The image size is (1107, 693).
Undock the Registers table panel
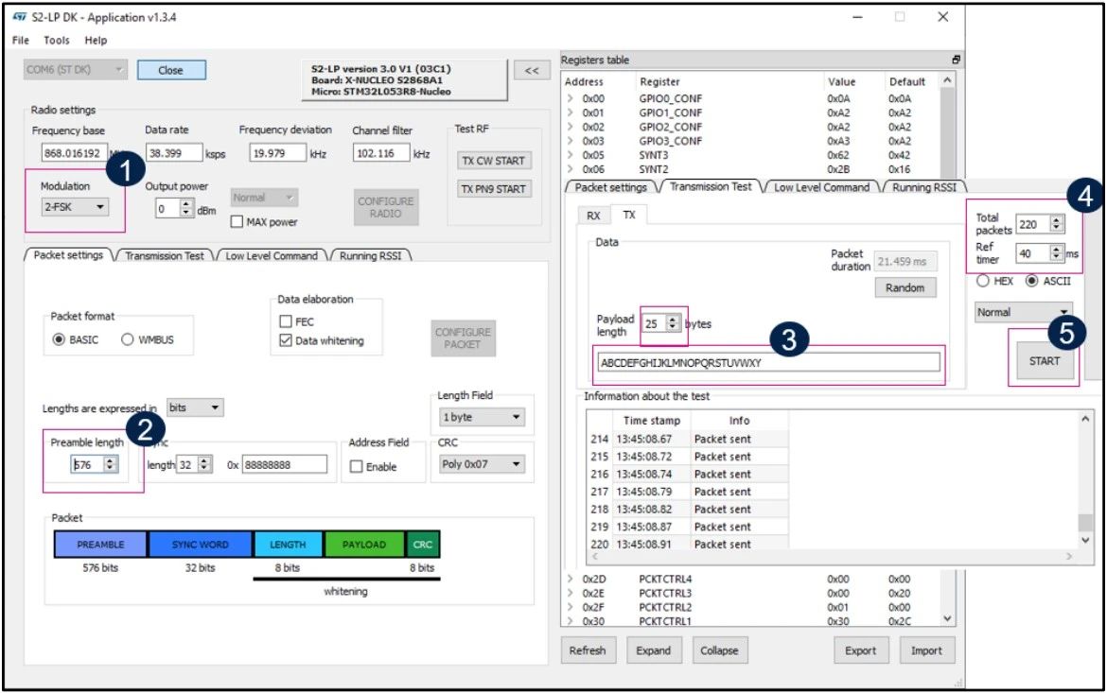point(956,60)
